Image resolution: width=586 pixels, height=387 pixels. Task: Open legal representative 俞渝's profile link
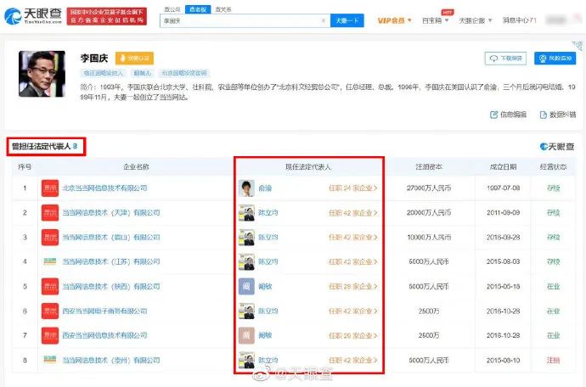[x=265, y=188]
